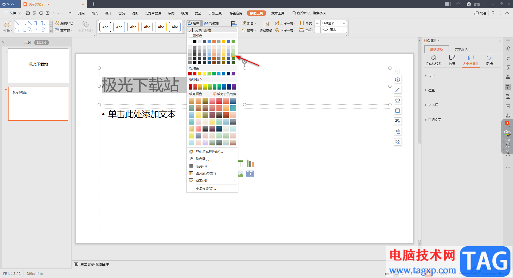Click 下移一层 send backward
This screenshot has width=513, height=278.
click(x=285, y=30)
